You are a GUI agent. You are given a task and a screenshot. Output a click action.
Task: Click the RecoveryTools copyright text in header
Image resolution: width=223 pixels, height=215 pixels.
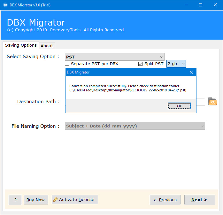point(66,30)
